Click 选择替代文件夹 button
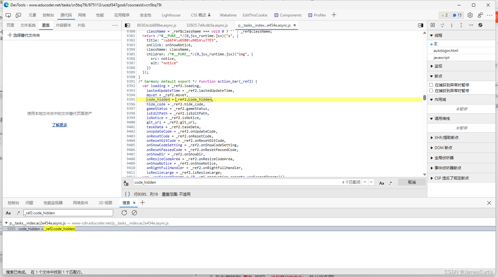Screen dimensions: 498x277 pos(24,35)
